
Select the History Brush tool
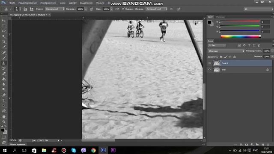tap(4, 68)
